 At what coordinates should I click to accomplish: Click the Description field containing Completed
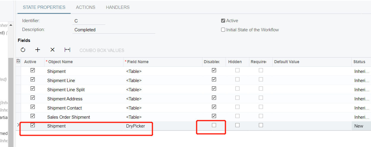[114, 30]
